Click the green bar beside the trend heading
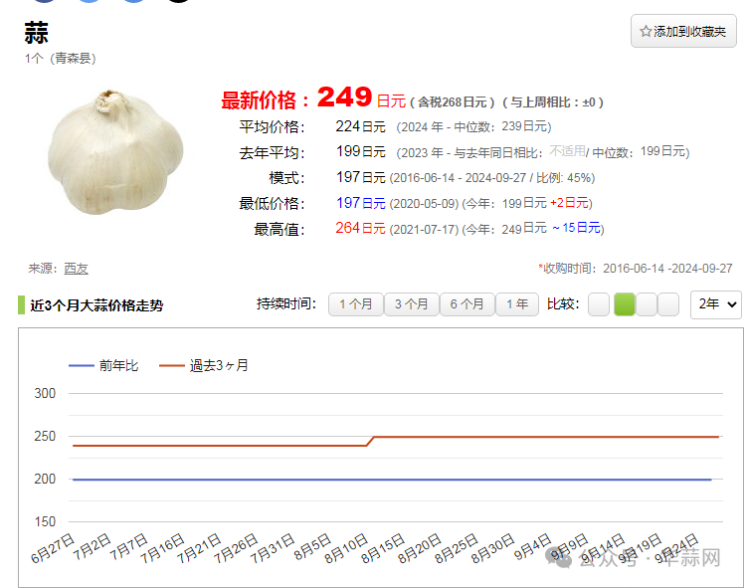The width and height of the screenshot is (745, 588). (21, 304)
